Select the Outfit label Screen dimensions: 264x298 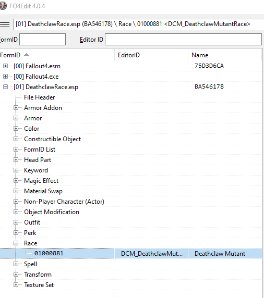32,222
